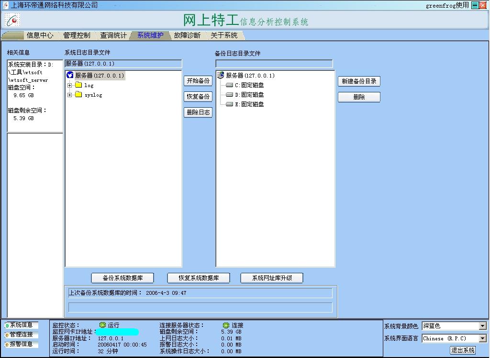Open the 系统界面语言 dropdown
Screen dimensions: 490x358
click(x=483, y=338)
